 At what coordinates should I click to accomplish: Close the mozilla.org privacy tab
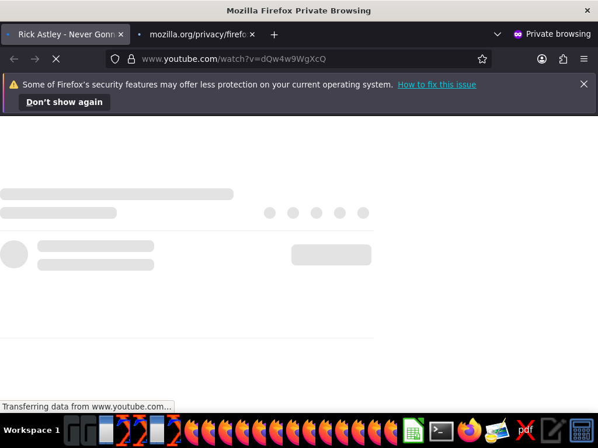(252, 34)
